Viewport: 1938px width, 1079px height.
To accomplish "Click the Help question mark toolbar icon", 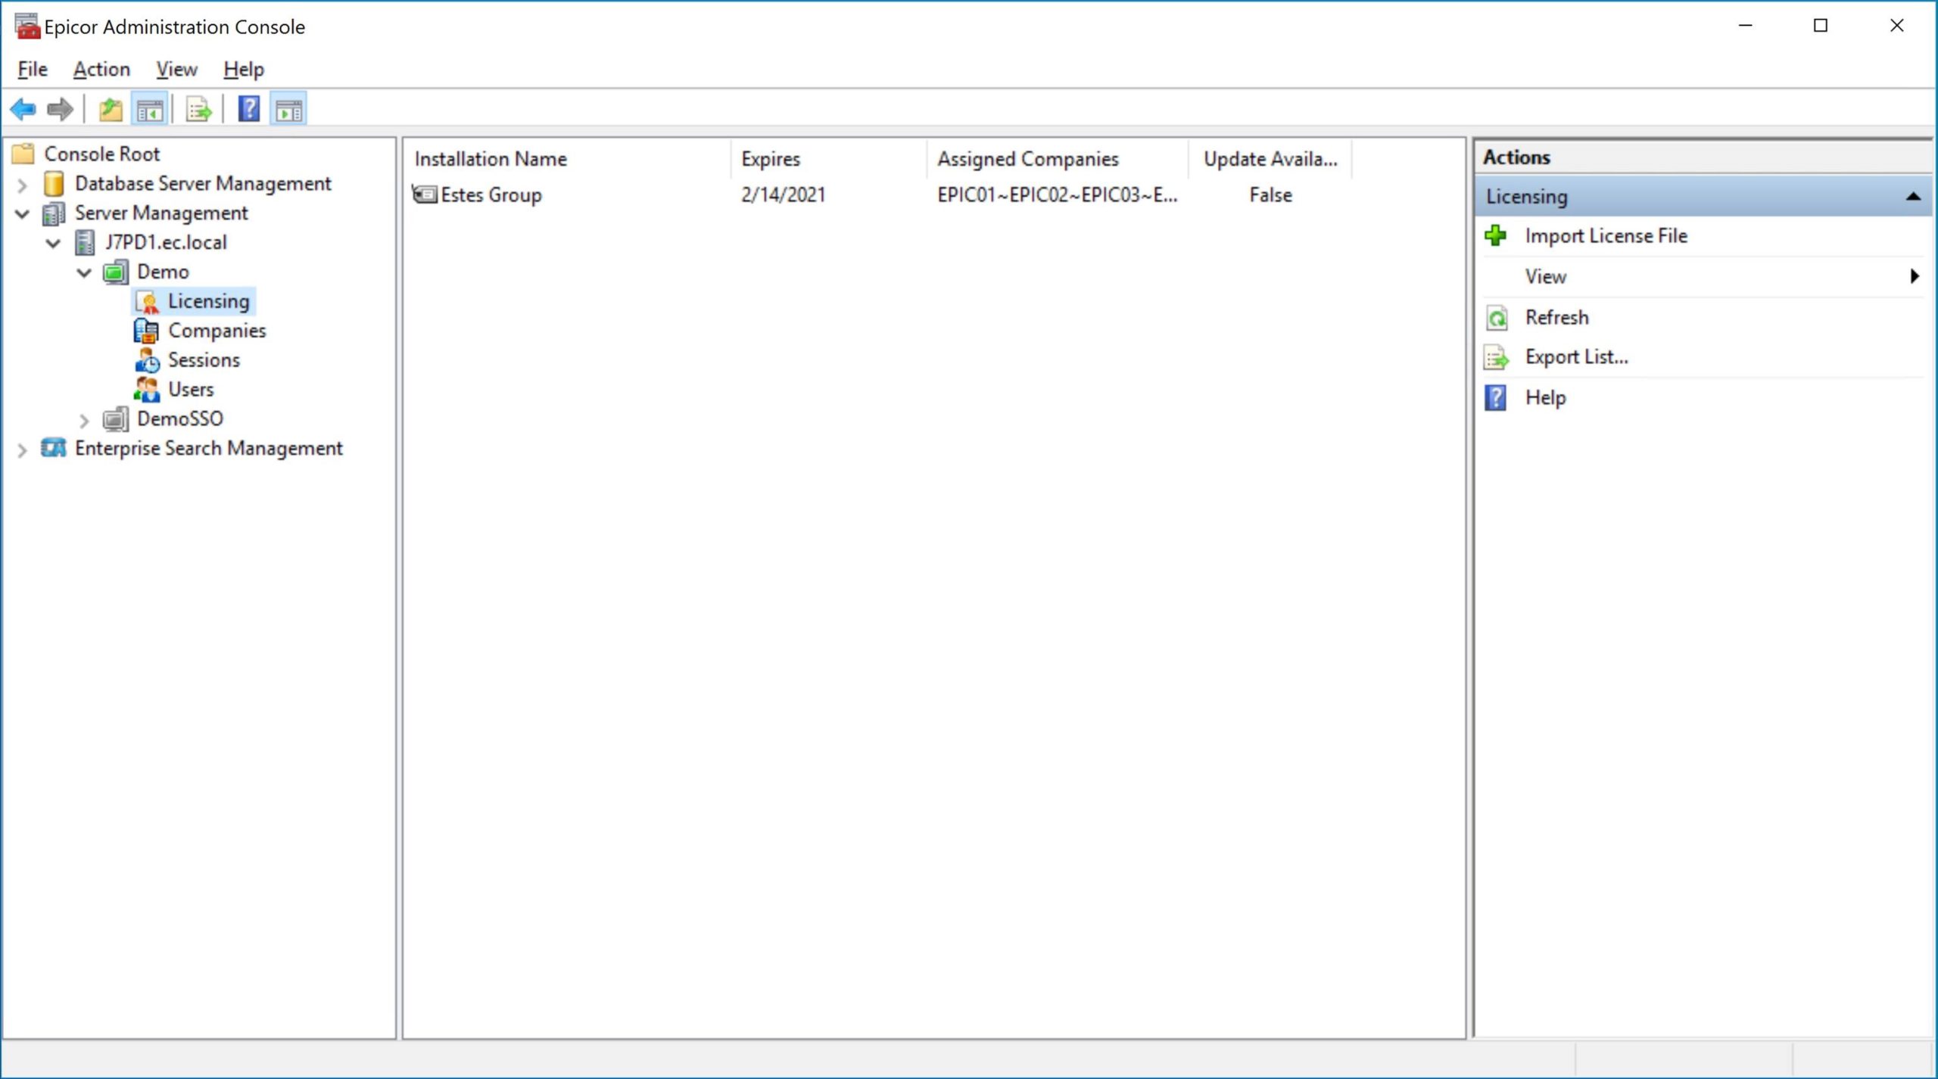I will click(x=249, y=110).
